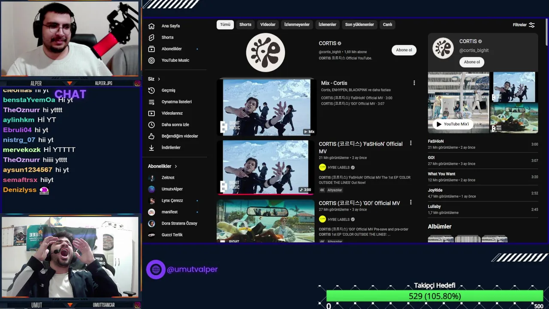Image resolution: width=549 pixels, height=309 pixels.
Task: Open the UmutvAlper channel avatar
Action: pos(151,189)
